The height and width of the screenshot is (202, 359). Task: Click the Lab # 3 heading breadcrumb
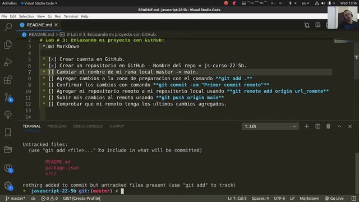click(112, 34)
